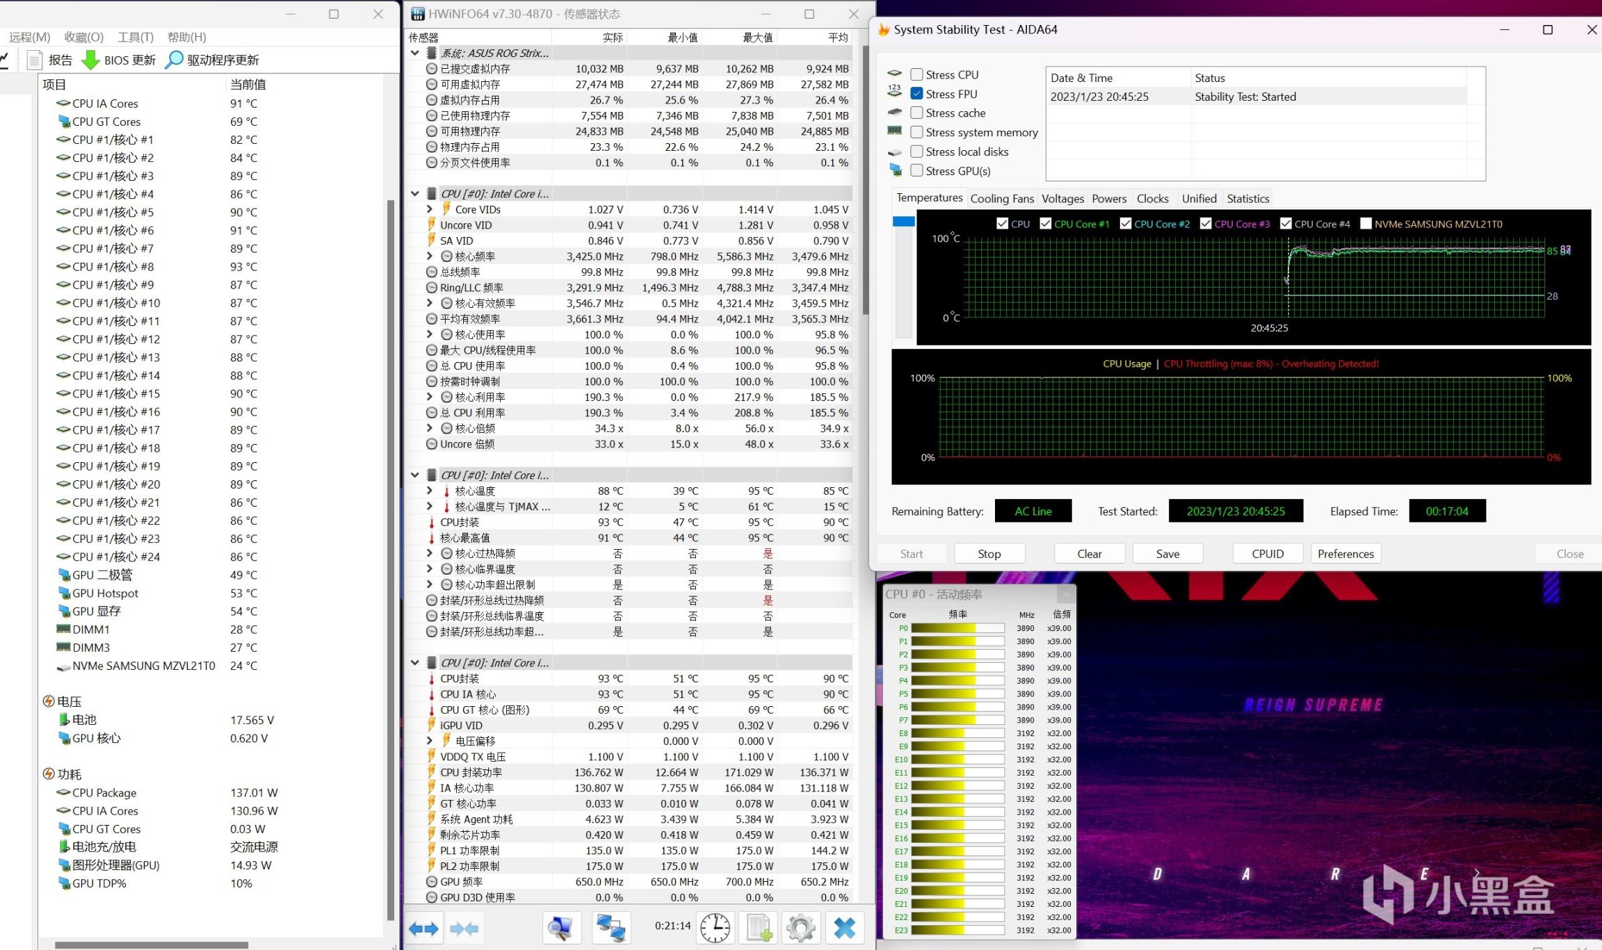
Task: Collapse the 系统: ASUS ROG Strix section
Action: pyautogui.click(x=415, y=53)
